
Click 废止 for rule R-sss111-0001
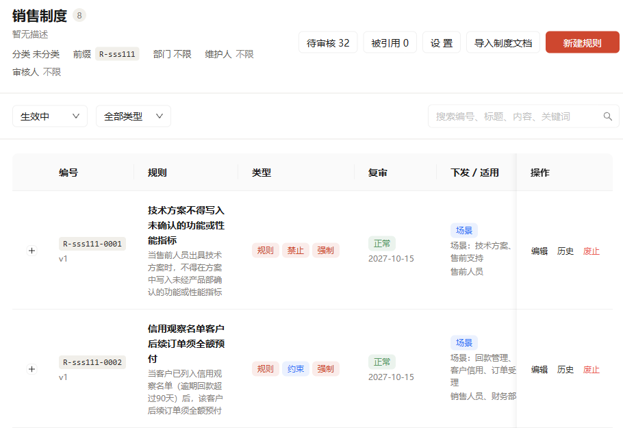click(591, 251)
